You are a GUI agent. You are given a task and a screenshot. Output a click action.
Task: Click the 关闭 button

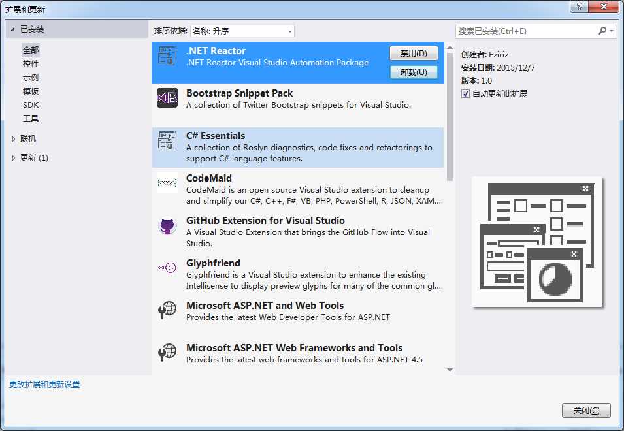(x=586, y=410)
